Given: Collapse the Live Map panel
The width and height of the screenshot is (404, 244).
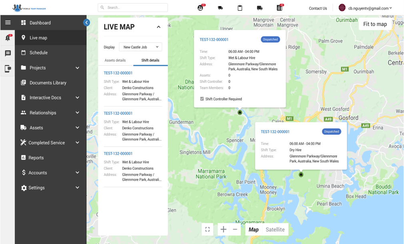Looking at the screenshot, I should [158, 27].
